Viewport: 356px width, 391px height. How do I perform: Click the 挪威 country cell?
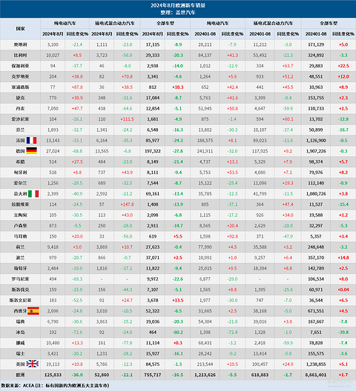20,343
